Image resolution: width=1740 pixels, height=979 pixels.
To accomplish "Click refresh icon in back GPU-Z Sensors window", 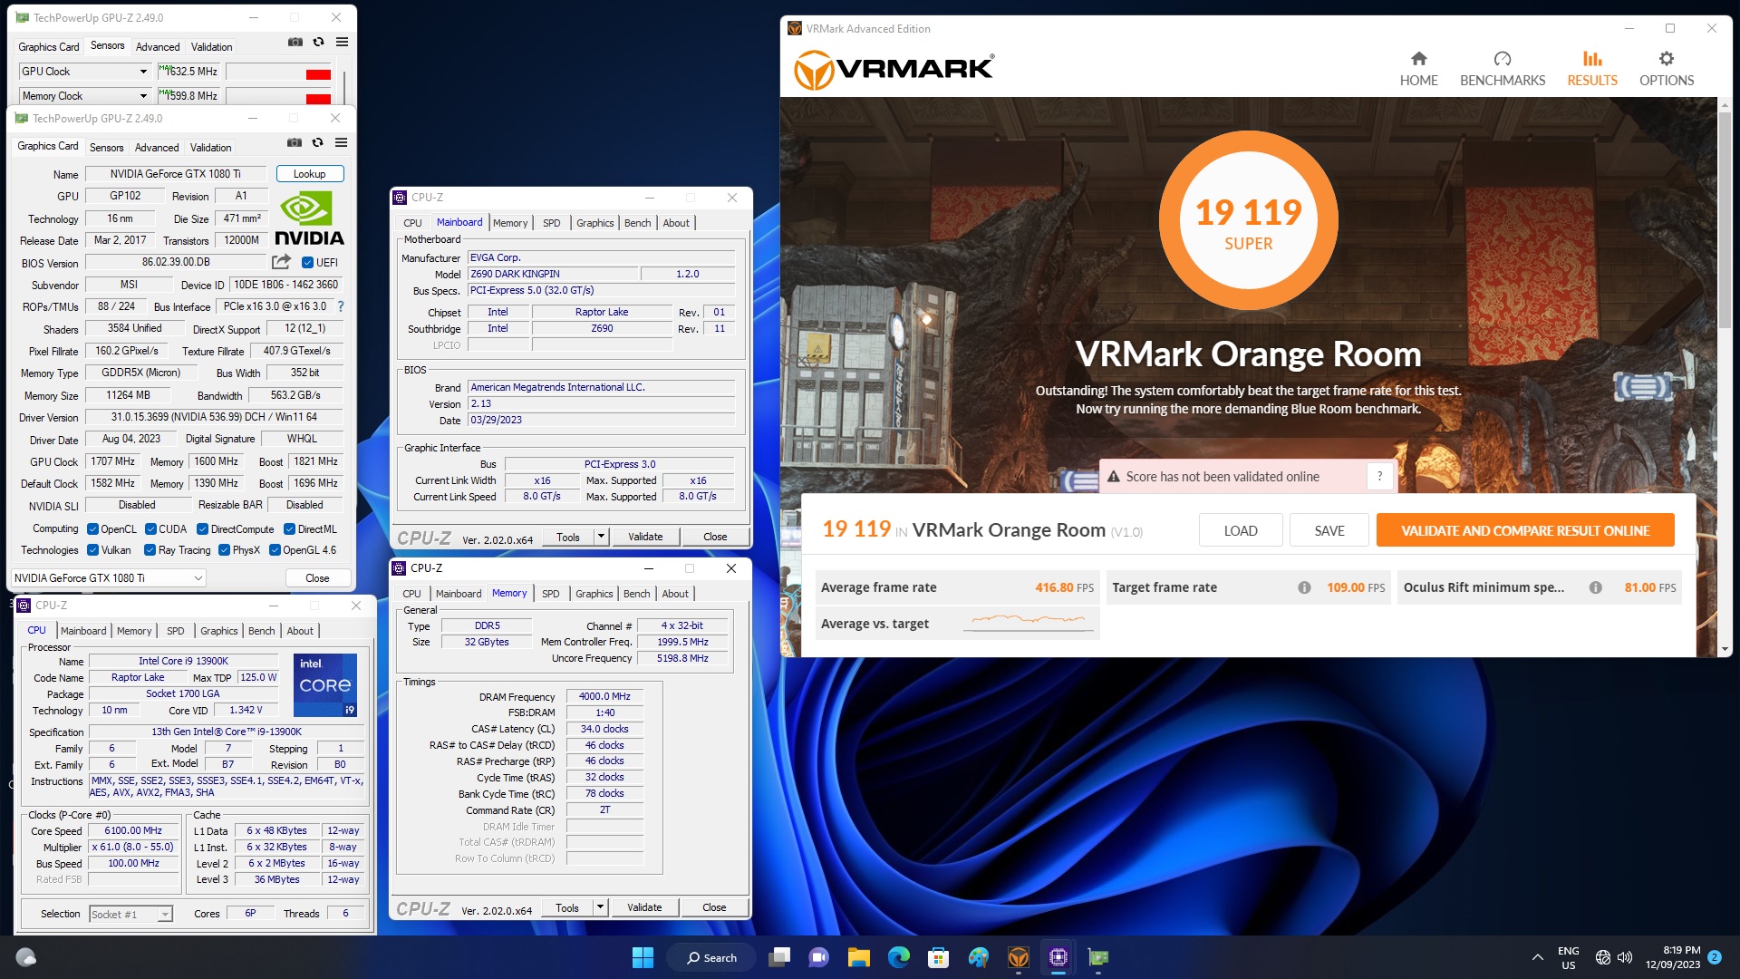I will point(318,42).
